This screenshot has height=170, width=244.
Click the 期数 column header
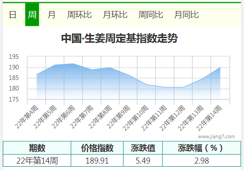point(37,148)
